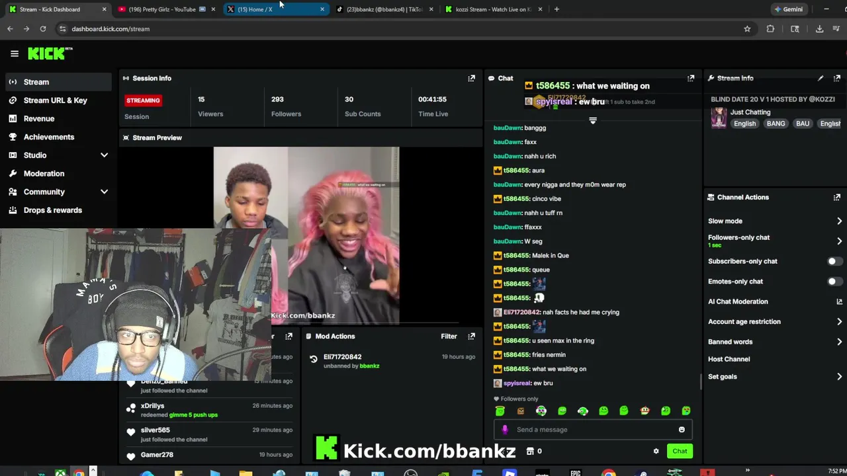Bookmark this page with star icon
Viewport: 847px width, 476px height.
tap(747, 28)
